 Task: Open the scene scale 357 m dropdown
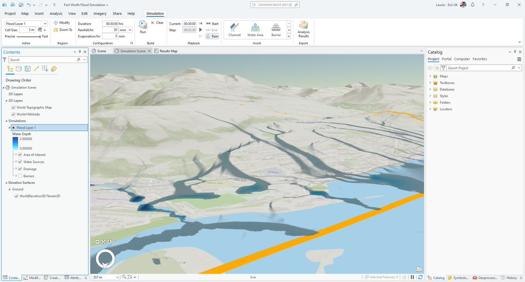(x=116, y=277)
